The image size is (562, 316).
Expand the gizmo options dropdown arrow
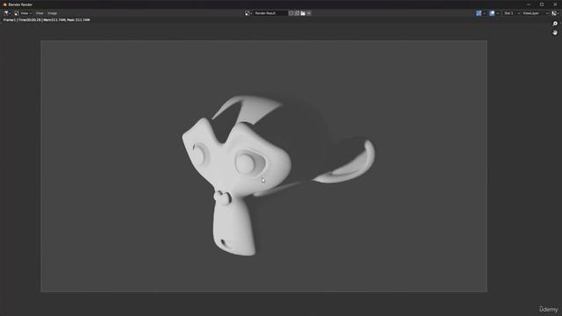484,13
